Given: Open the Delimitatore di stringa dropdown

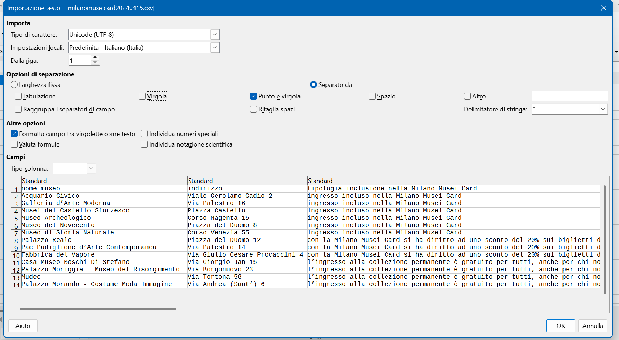Looking at the screenshot, I should (x=603, y=109).
